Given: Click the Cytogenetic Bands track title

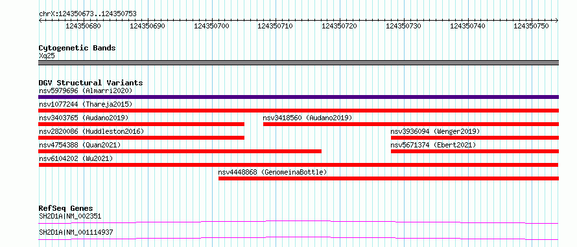Looking at the screenshot, I should point(77,48).
